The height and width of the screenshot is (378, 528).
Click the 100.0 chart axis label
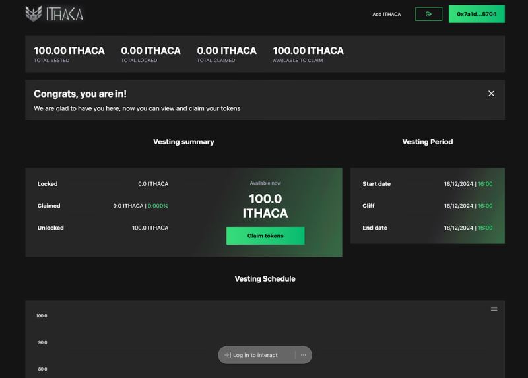[x=42, y=316]
